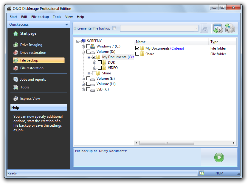The height and width of the screenshot is (184, 248).
Task: Click the left scroll arrow in file list
Action: click(x=137, y=143)
